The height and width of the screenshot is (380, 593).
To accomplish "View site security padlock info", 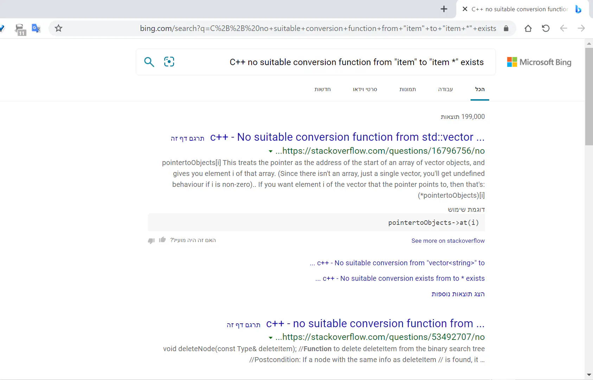I will tap(506, 28).
